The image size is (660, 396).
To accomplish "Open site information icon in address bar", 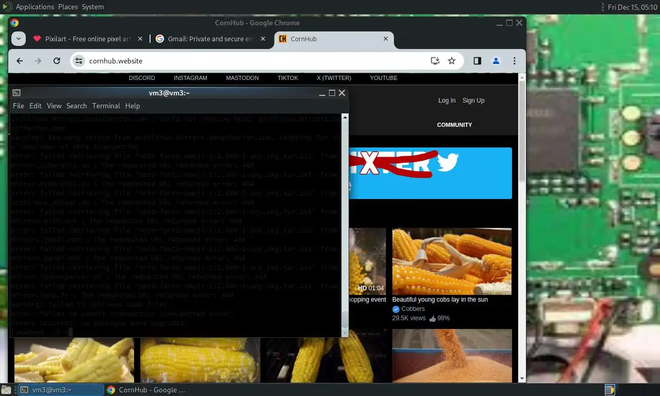I will click(x=79, y=61).
